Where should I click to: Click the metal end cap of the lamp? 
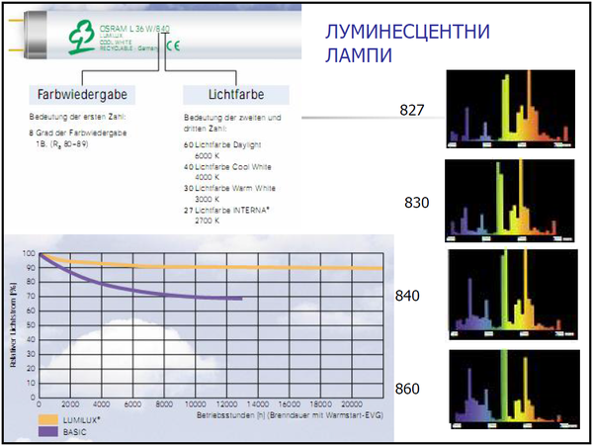[36, 35]
